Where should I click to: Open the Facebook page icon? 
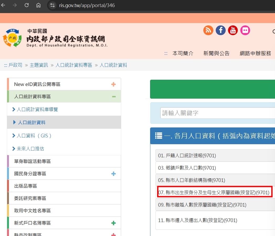(220, 30)
